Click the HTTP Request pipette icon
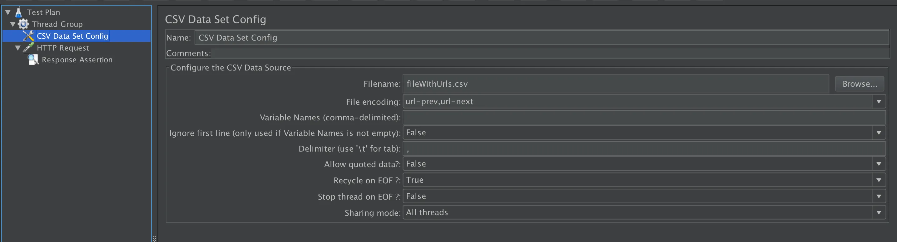The height and width of the screenshot is (242, 897). coord(28,48)
